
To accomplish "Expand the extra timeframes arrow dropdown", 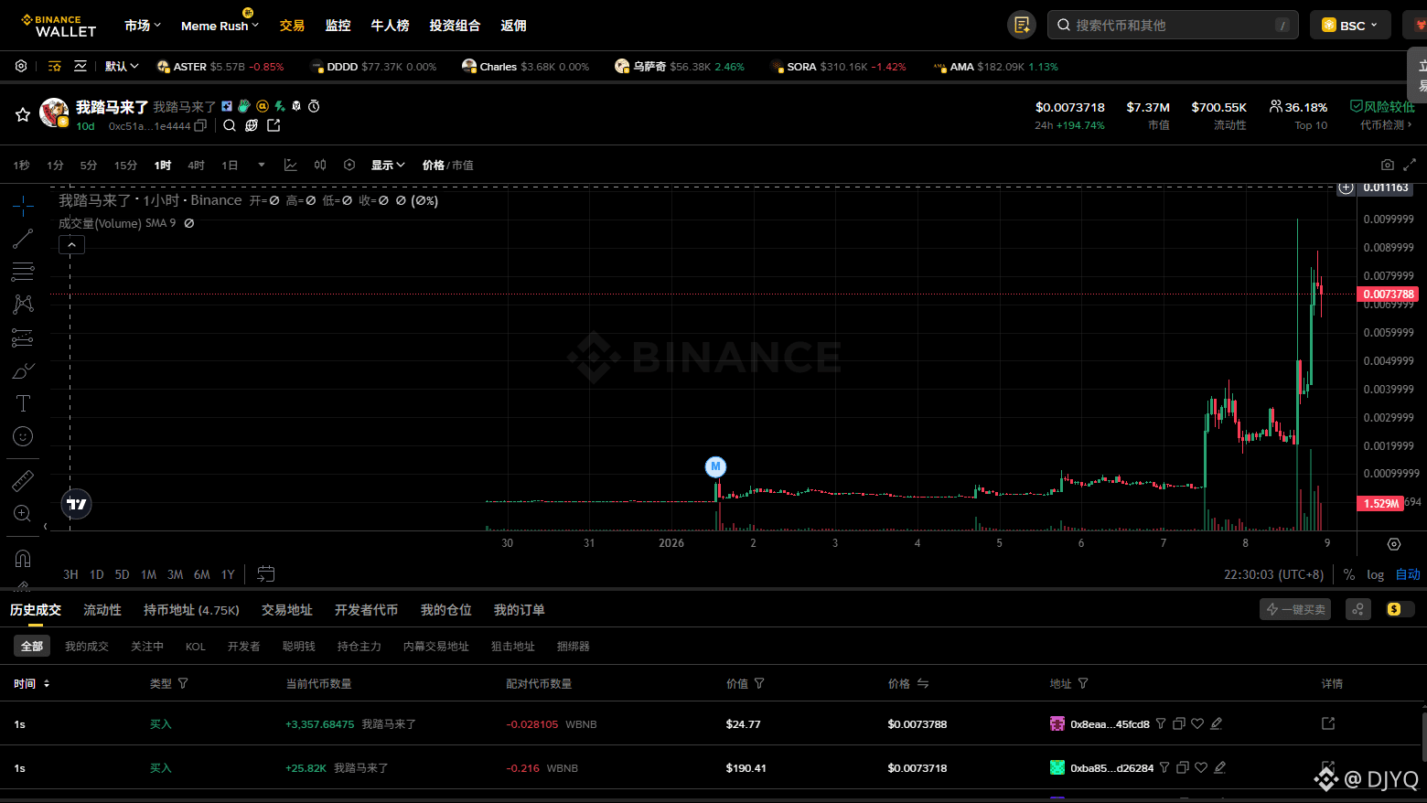I will (x=261, y=165).
